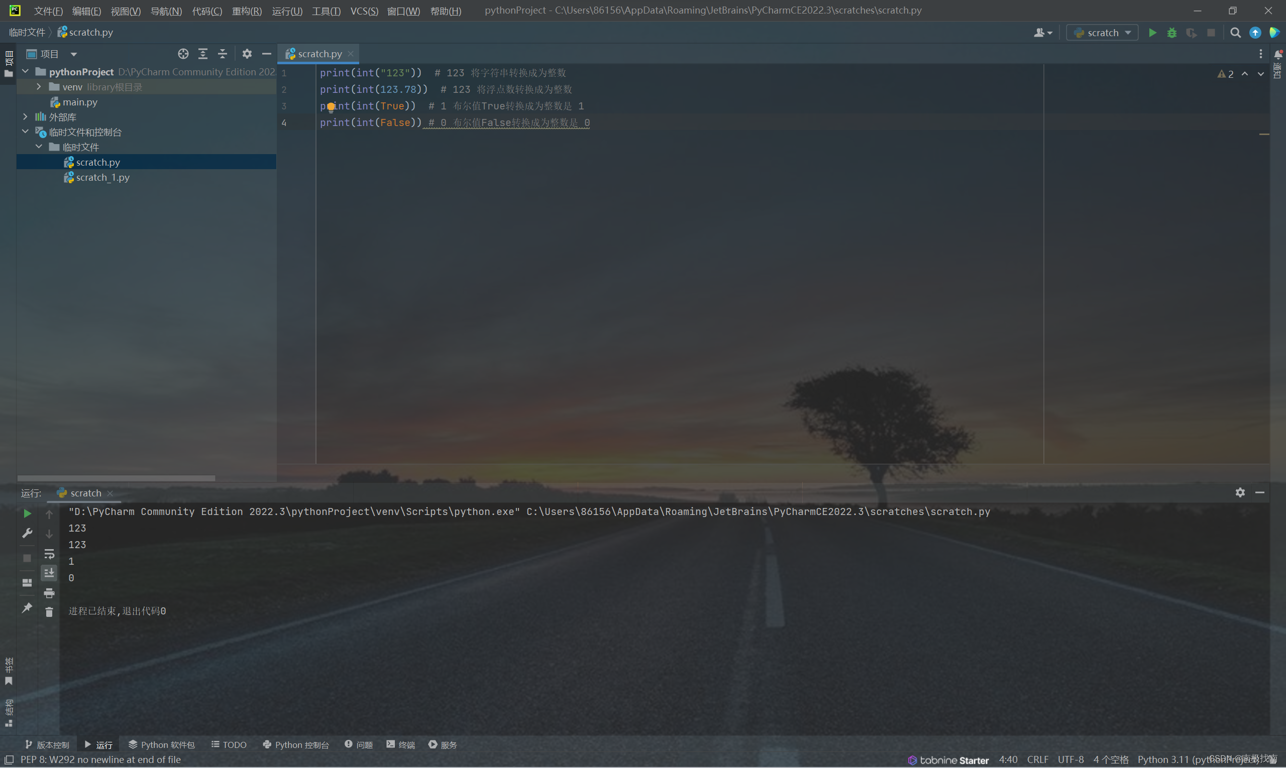
Task: Open project panel settings gear
Action: 247,54
